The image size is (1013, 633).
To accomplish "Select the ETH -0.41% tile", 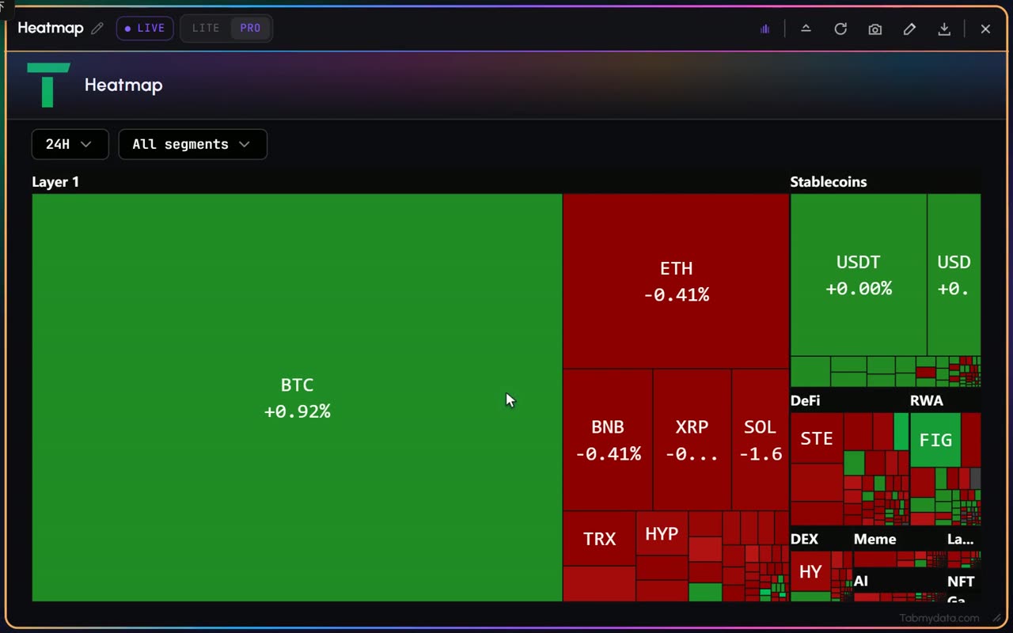I will (676, 281).
